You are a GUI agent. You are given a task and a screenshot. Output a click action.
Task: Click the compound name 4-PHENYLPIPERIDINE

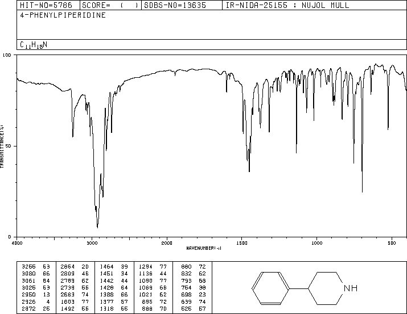pos(63,15)
